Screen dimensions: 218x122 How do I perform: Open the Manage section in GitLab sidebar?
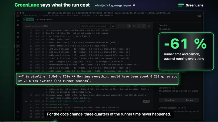click(18, 33)
